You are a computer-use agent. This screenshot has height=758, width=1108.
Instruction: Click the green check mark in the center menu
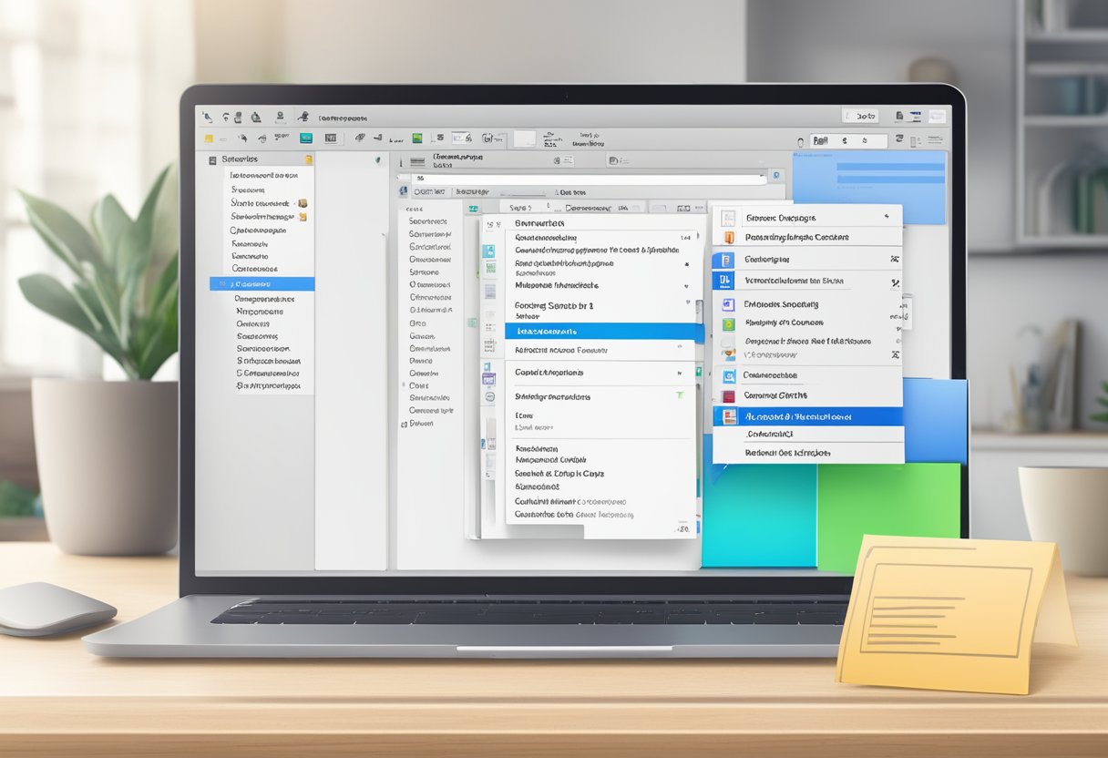coord(680,396)
